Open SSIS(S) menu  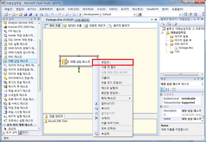(x=113, y=9)
